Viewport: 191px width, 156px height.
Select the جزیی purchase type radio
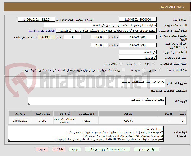point(159,70)
